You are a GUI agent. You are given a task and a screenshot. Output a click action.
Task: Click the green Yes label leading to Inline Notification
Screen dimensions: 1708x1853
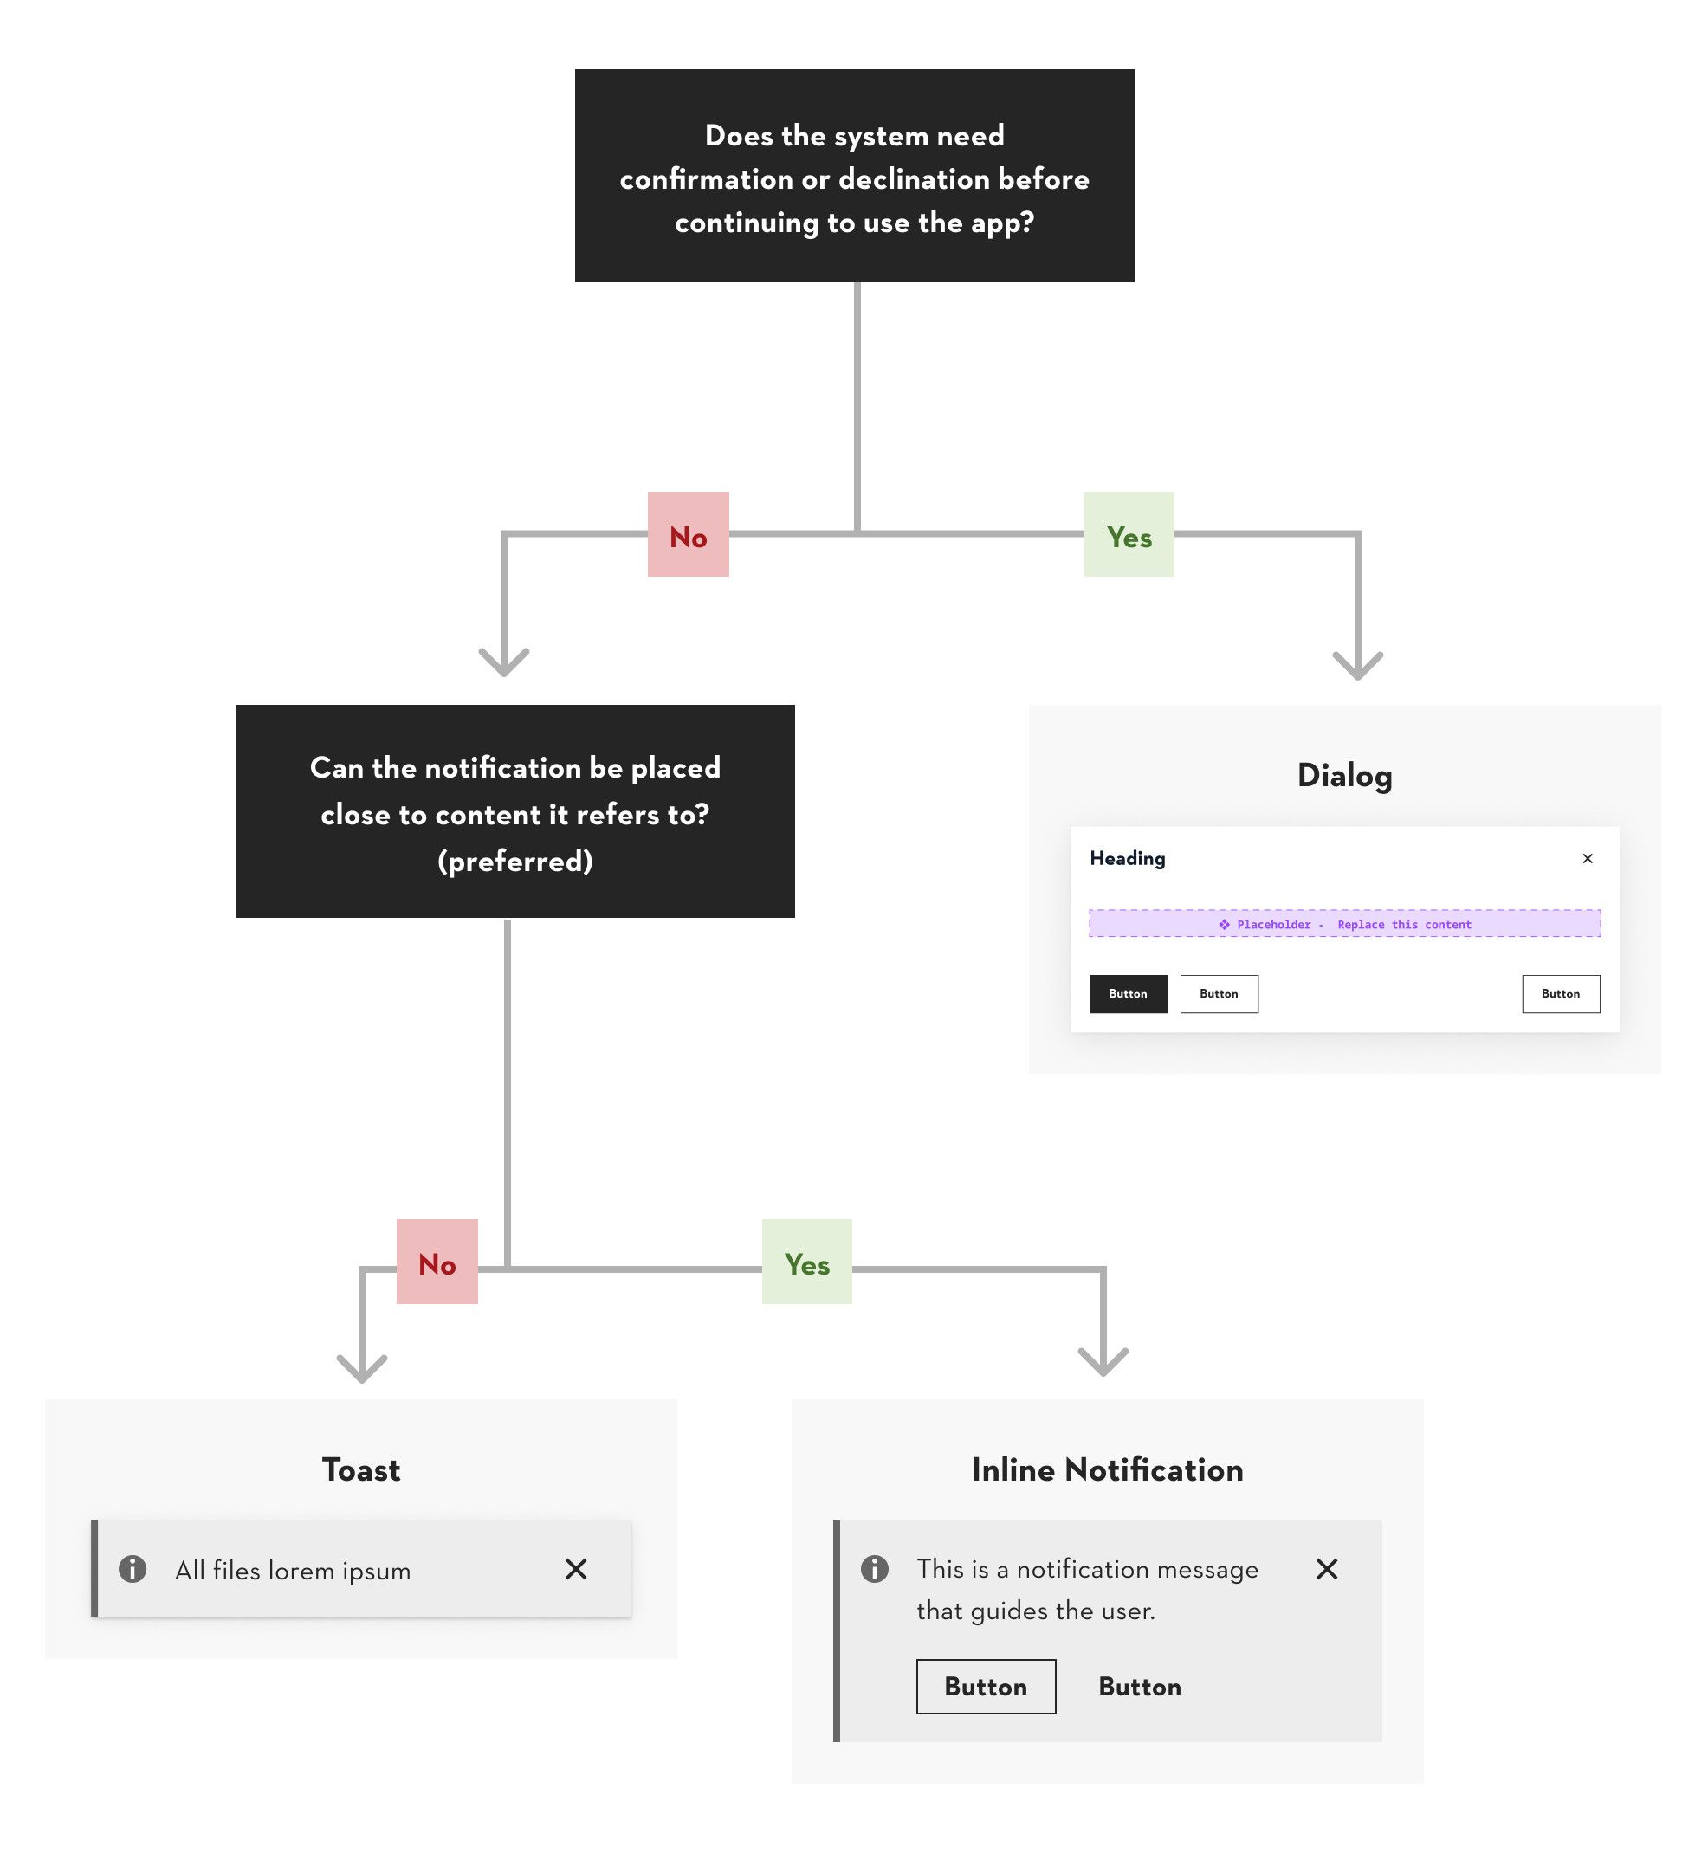(807, 1262)
